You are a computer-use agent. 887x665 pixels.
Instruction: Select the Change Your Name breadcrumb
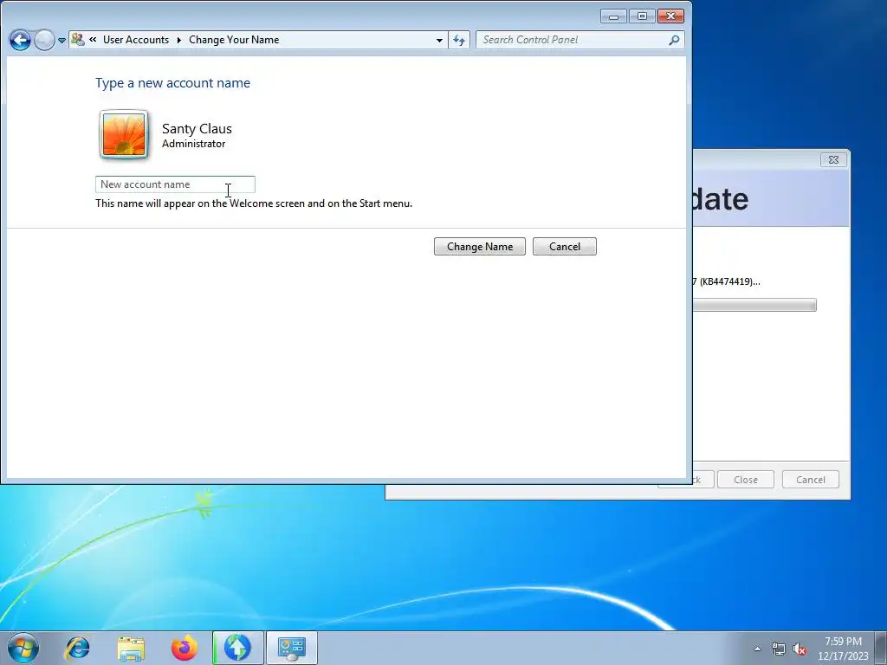[x=234, y=40]
